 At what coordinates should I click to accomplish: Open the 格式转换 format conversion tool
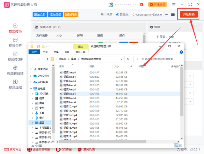(x=15, y=29)
